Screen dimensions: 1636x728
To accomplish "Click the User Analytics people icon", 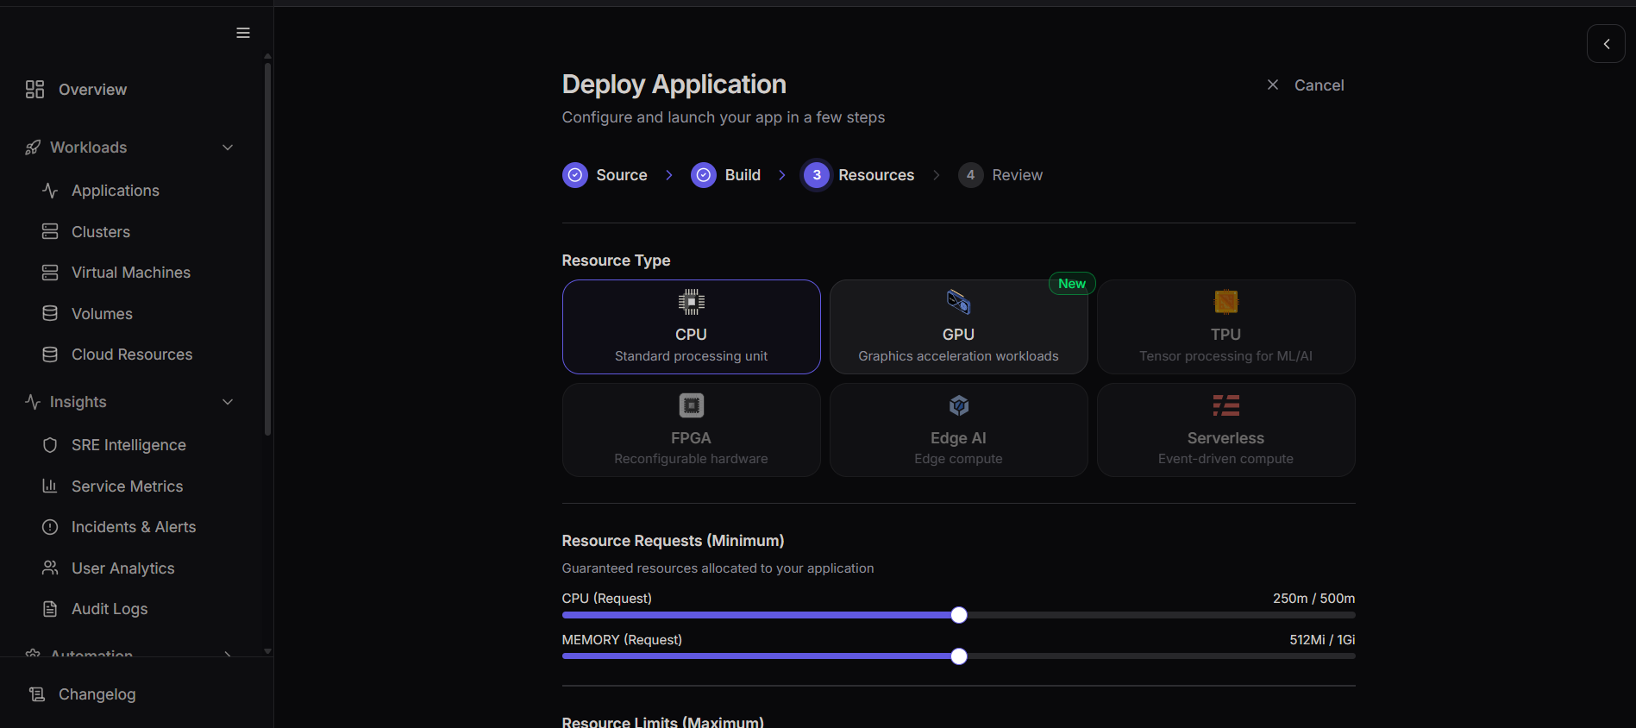I will (x=50, y=568).
